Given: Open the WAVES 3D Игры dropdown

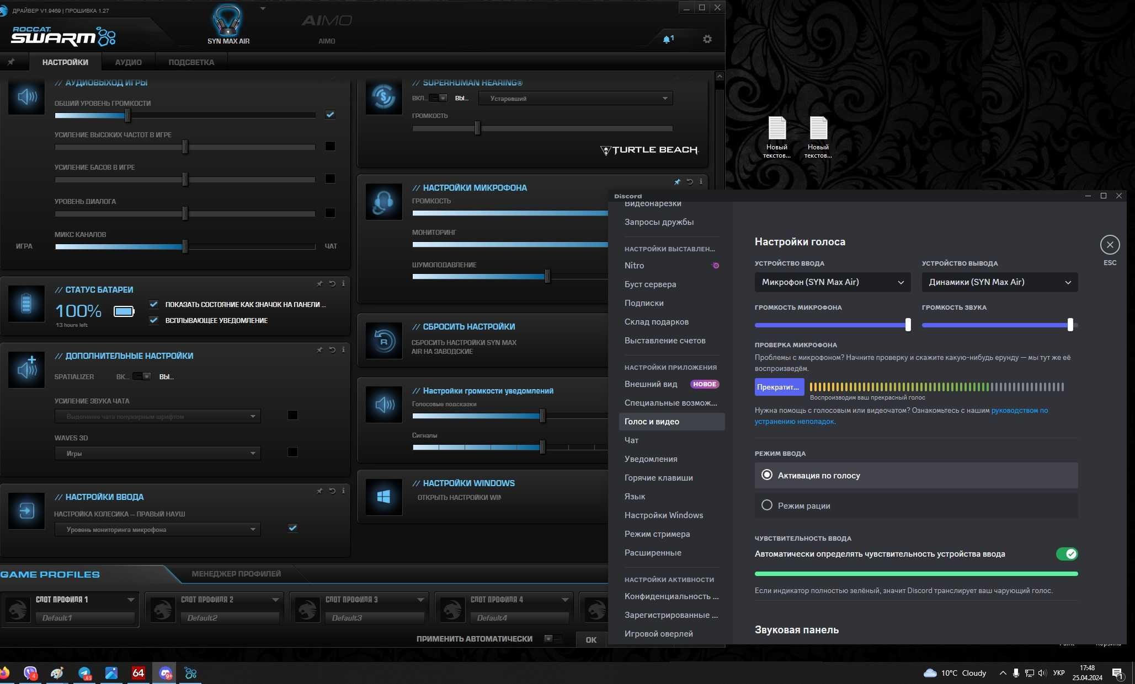Looking at the screenshot, I should [158, 454].
